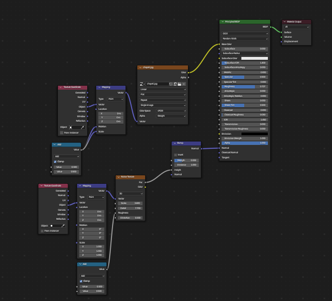The image size is (332, 301).
Task: Collapse the Material Output node
Action: point(285,21)
